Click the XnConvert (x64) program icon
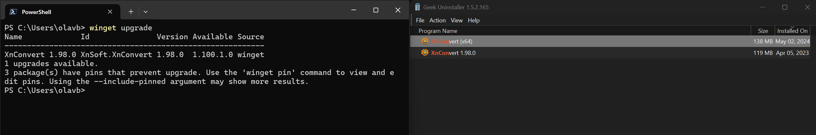The image size is (816, 135). (425, 41)
